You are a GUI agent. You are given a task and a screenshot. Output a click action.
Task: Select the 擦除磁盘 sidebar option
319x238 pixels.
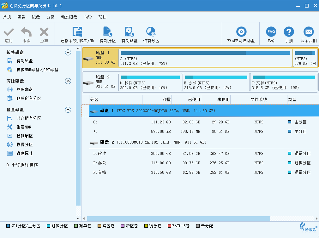(25, 90)
